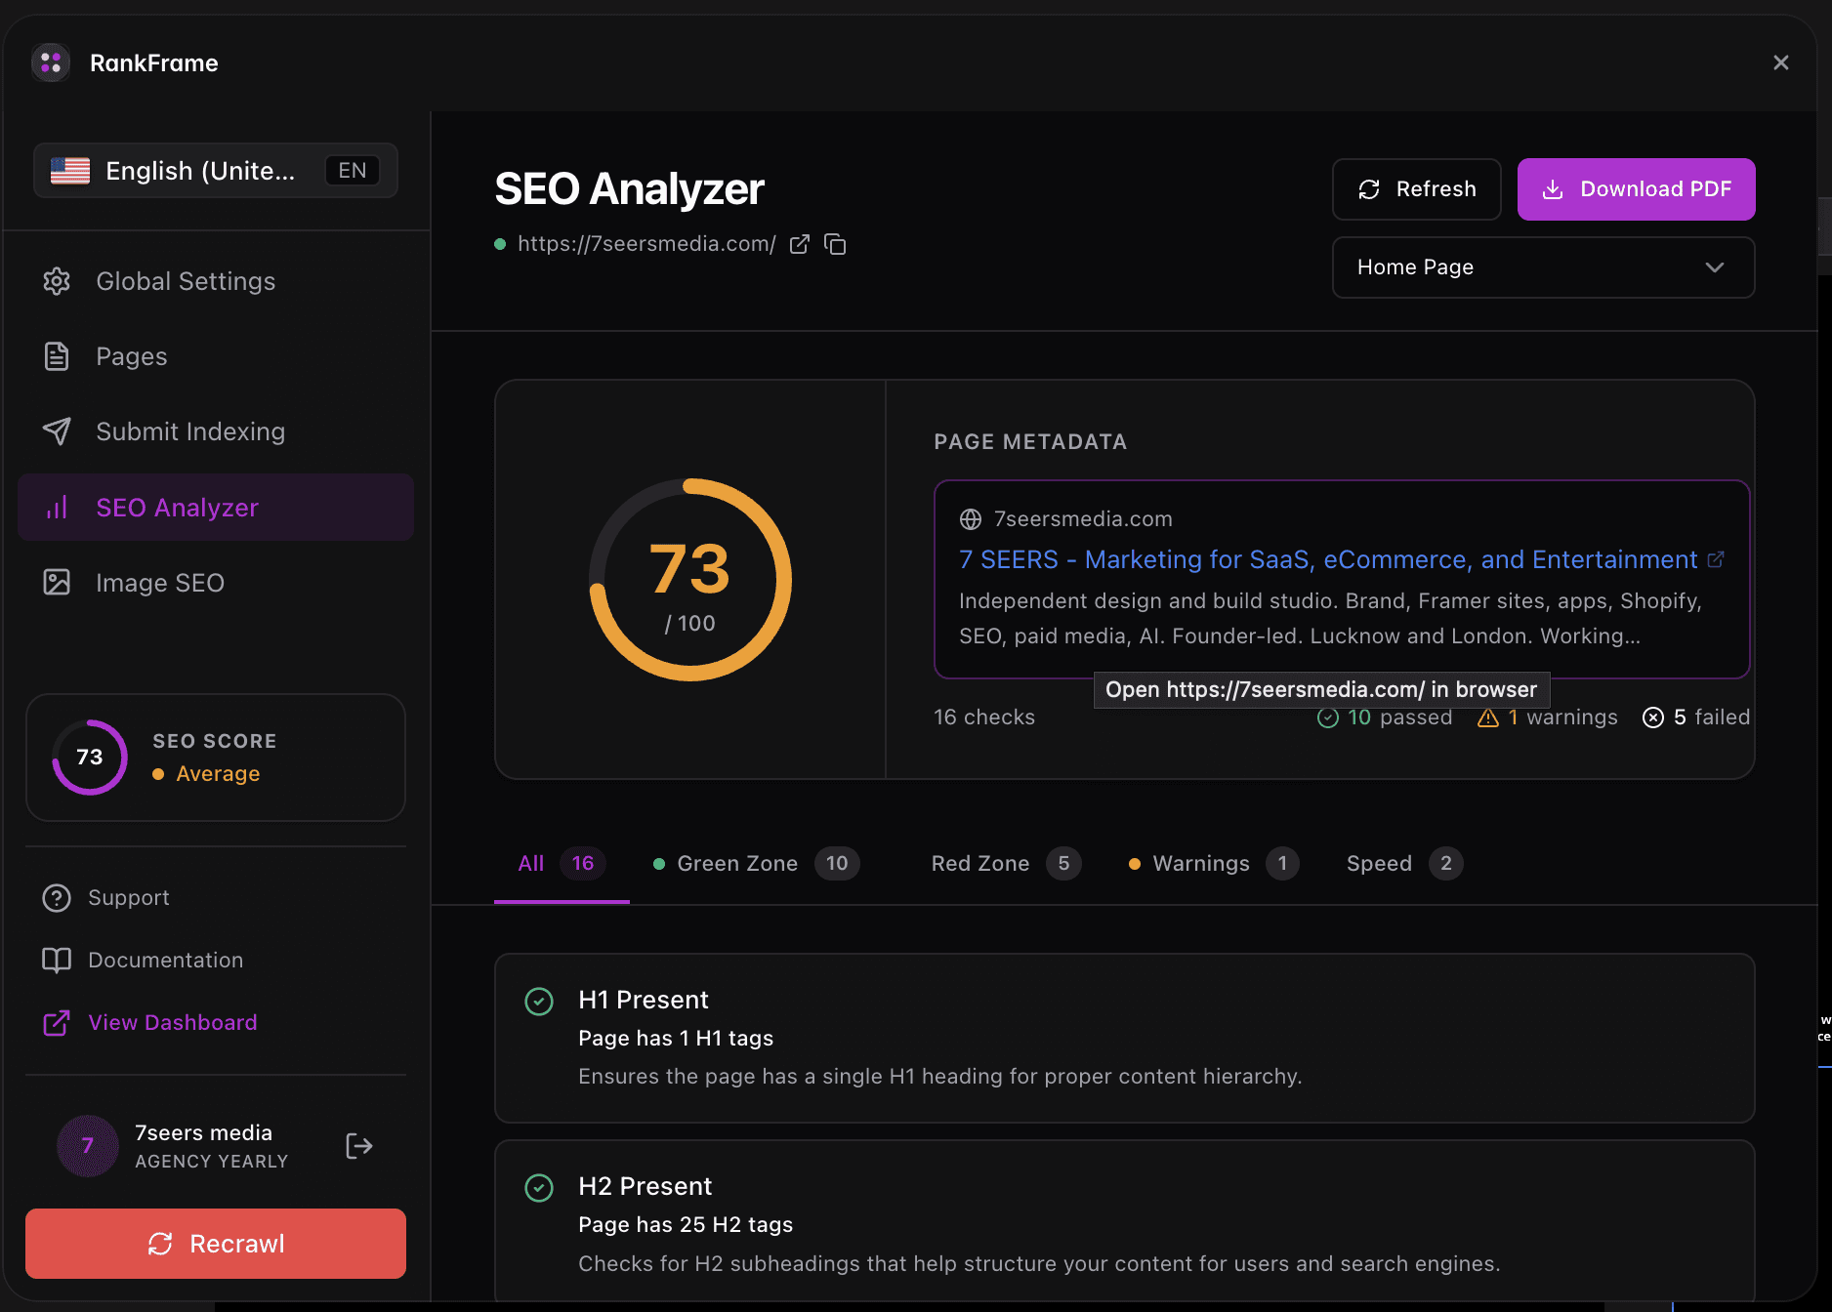This screenshot has height=1312, width=1832.
Task: Expand the Home Page dropdown
Action: point(1544,267)
